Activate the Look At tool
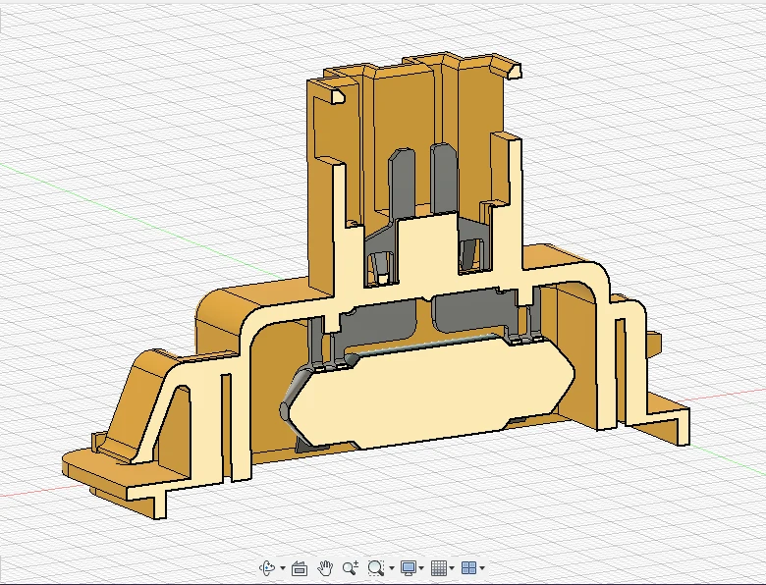 (x=299, y=568)
